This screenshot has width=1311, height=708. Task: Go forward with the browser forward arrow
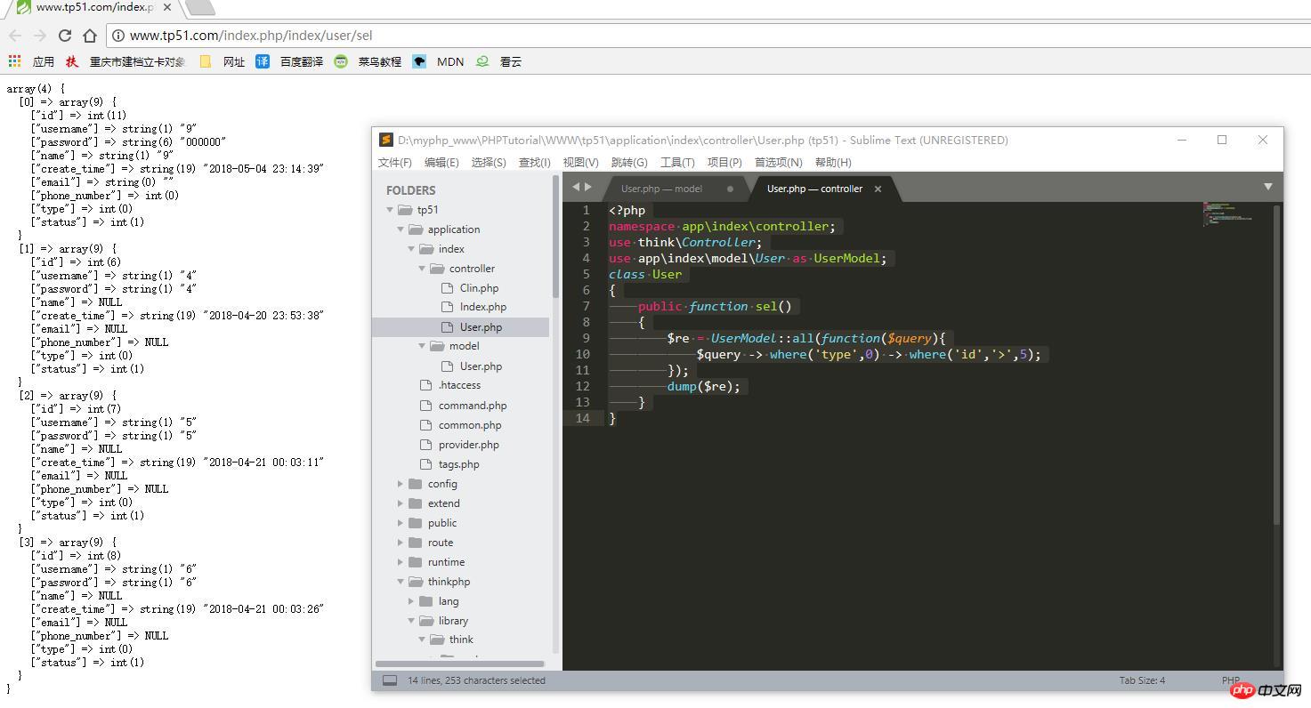(39, 36)
